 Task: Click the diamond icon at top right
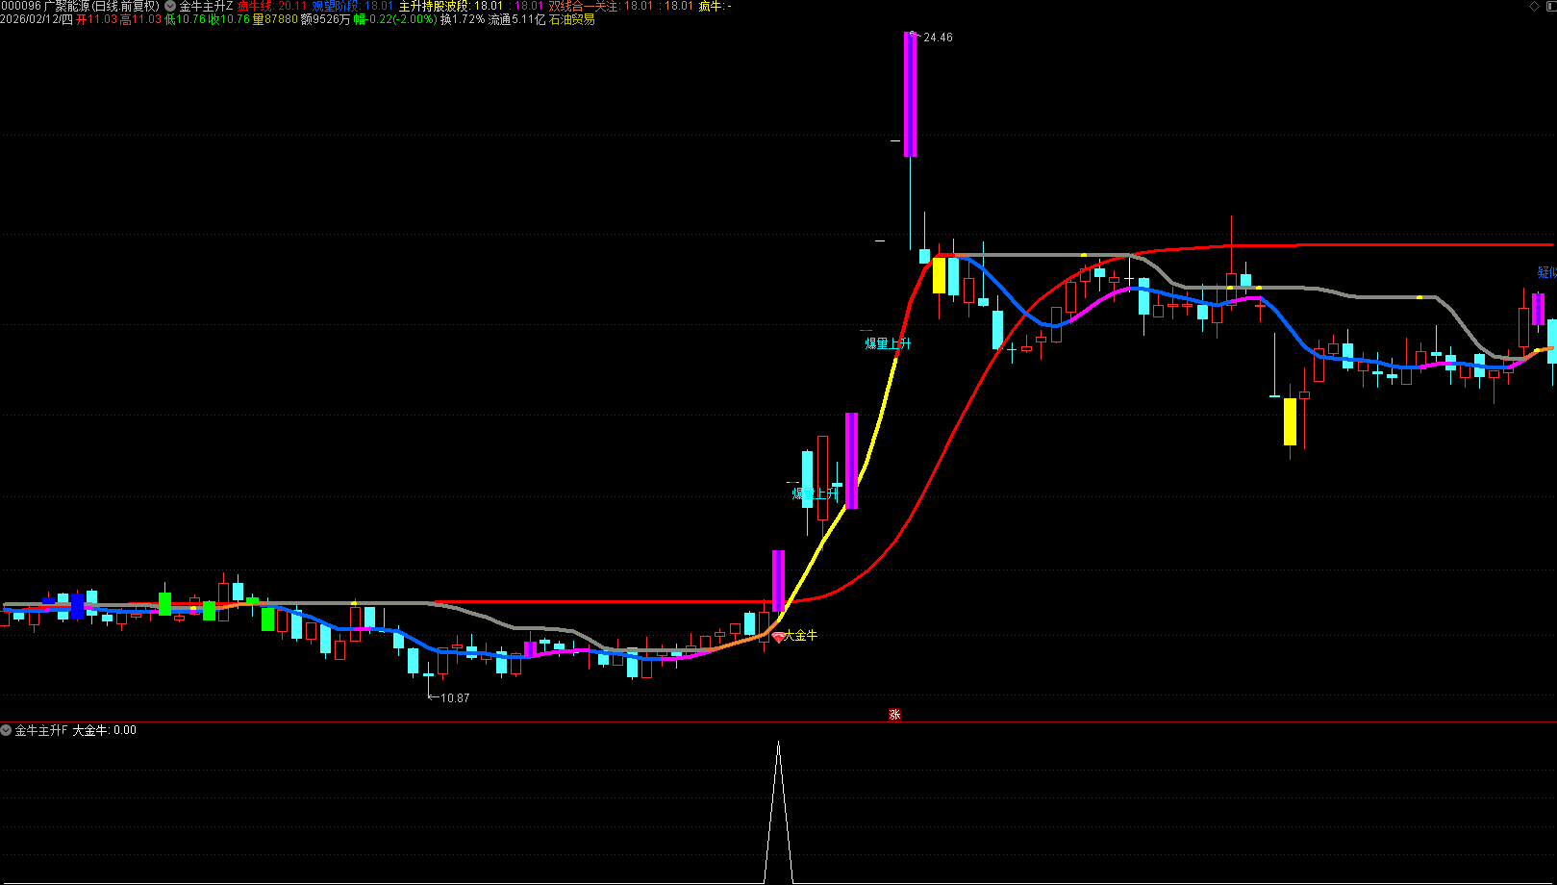[1534, 6]
